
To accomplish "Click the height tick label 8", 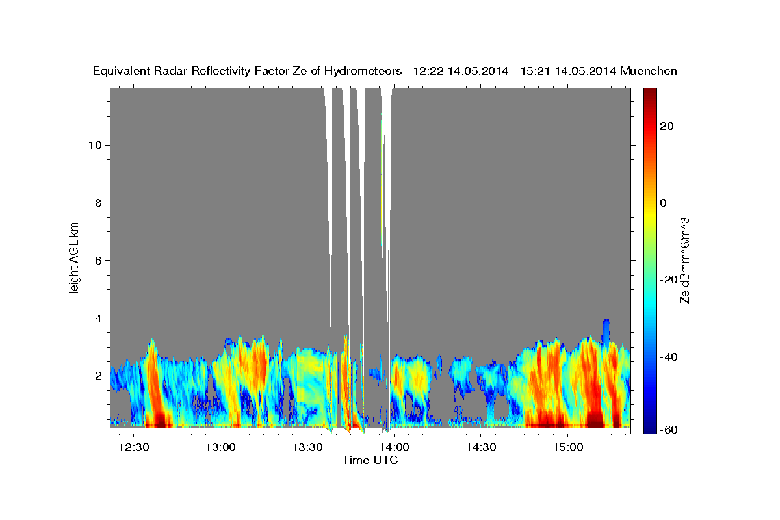I will tap(97, 203).
